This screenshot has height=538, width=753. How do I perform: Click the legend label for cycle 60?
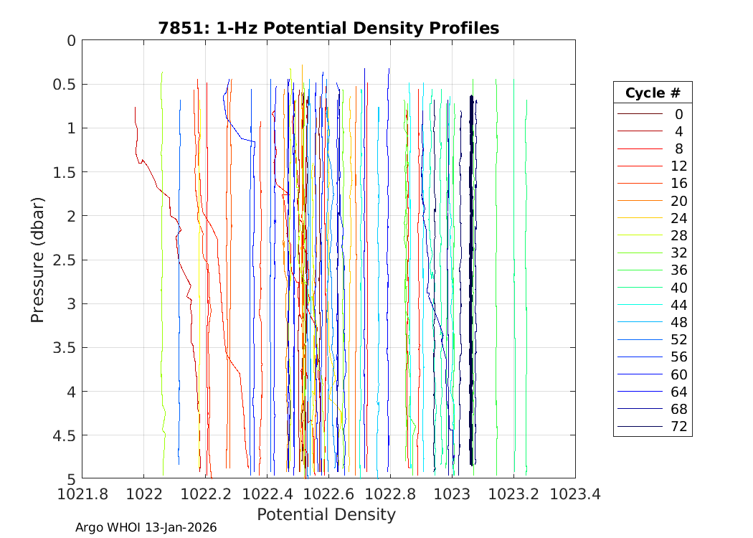[x=678, y=374]
